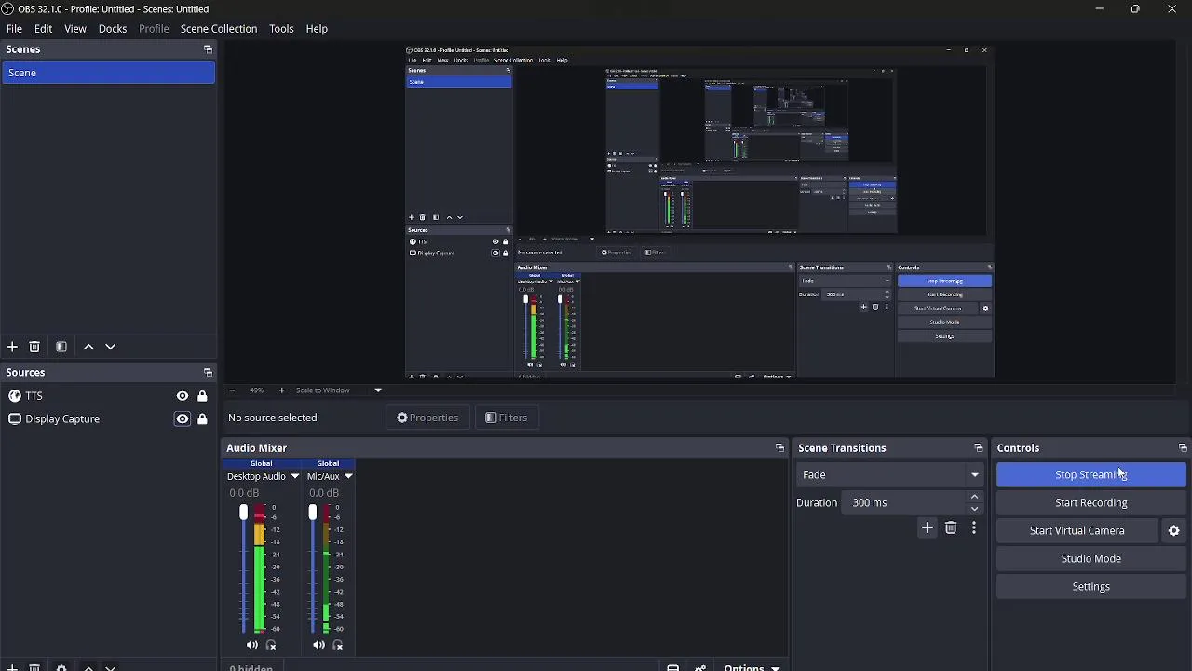Open transition properties three-dot menu
Viewport: 1192px width, 671px height.
pos(974,528)
